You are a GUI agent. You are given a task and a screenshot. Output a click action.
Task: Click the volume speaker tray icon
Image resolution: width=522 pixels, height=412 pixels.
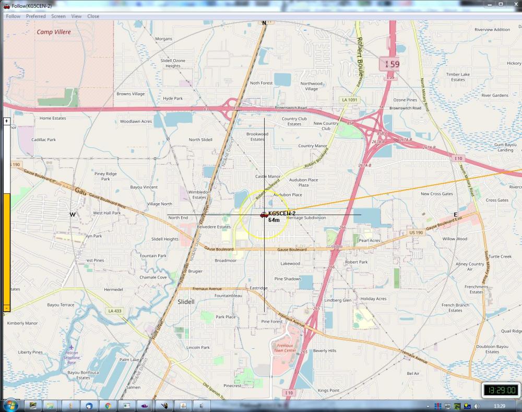tap(476, 406)
